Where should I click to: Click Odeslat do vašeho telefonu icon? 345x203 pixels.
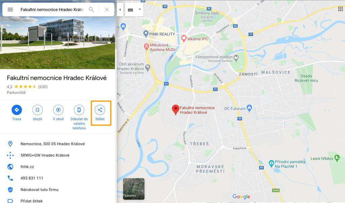[x=79, y=110]
